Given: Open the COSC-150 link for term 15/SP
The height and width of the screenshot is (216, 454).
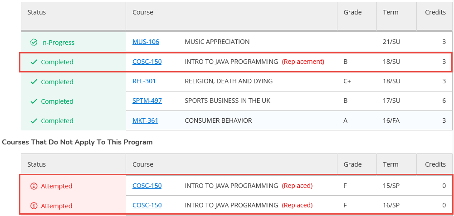Looking at the screenshot, I should click(147, 186).
